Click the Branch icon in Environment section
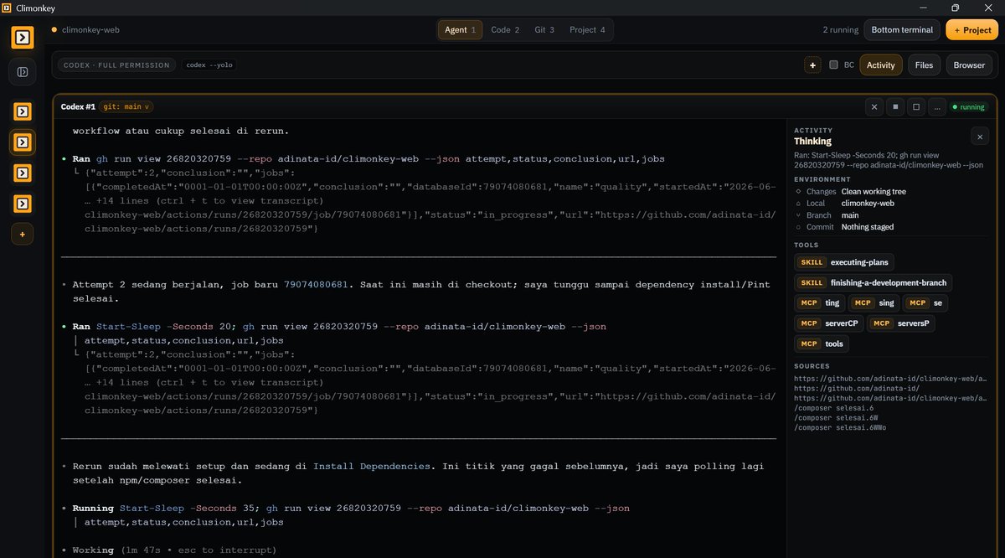The height and width of the screenshot is (558, 1005). click(x=798, y=215)
